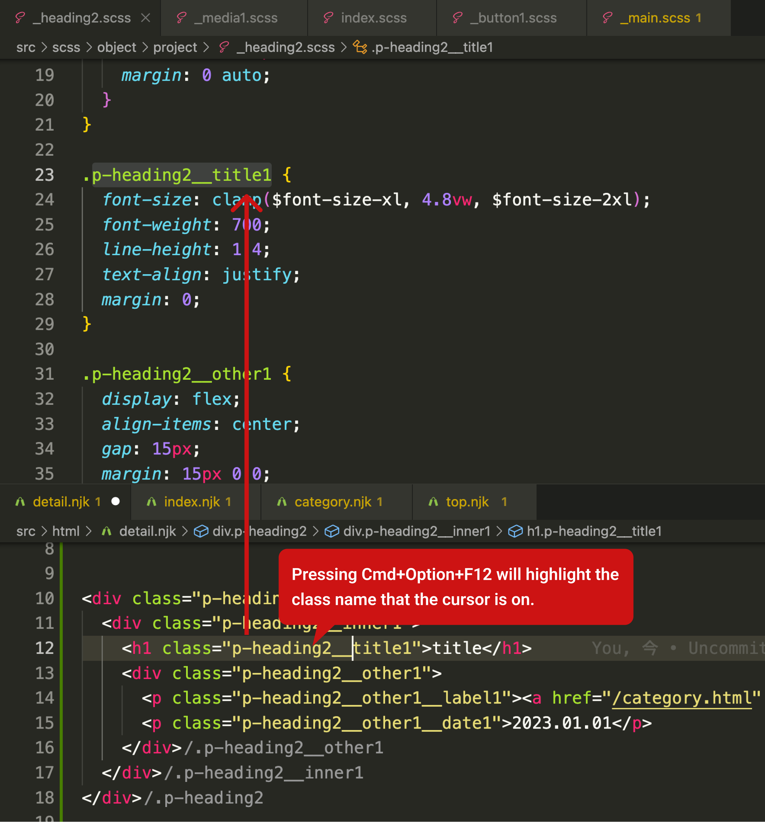Click 'gap' property on line 34
The height and width of the screenshot is (822, 765).
[117, 449]
